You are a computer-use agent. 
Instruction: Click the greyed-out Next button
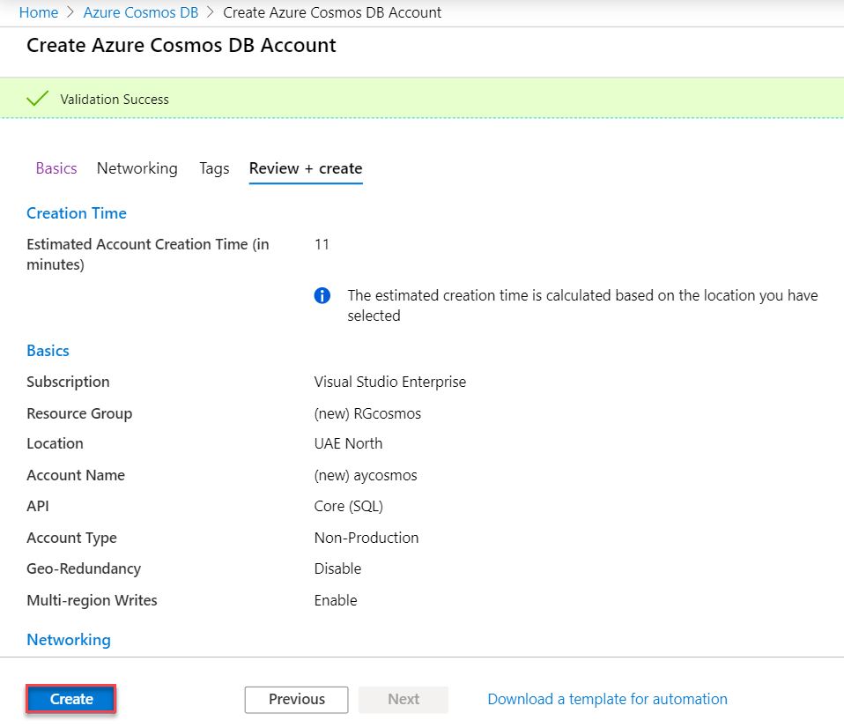pos(403,699)
